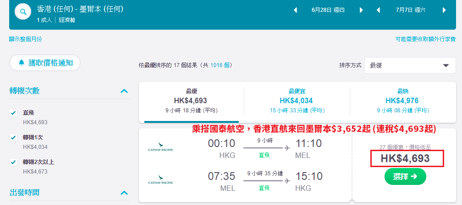Click the 7月7日 週六 return date
Viewport: 462px width, 205px height.
point(411,11)
